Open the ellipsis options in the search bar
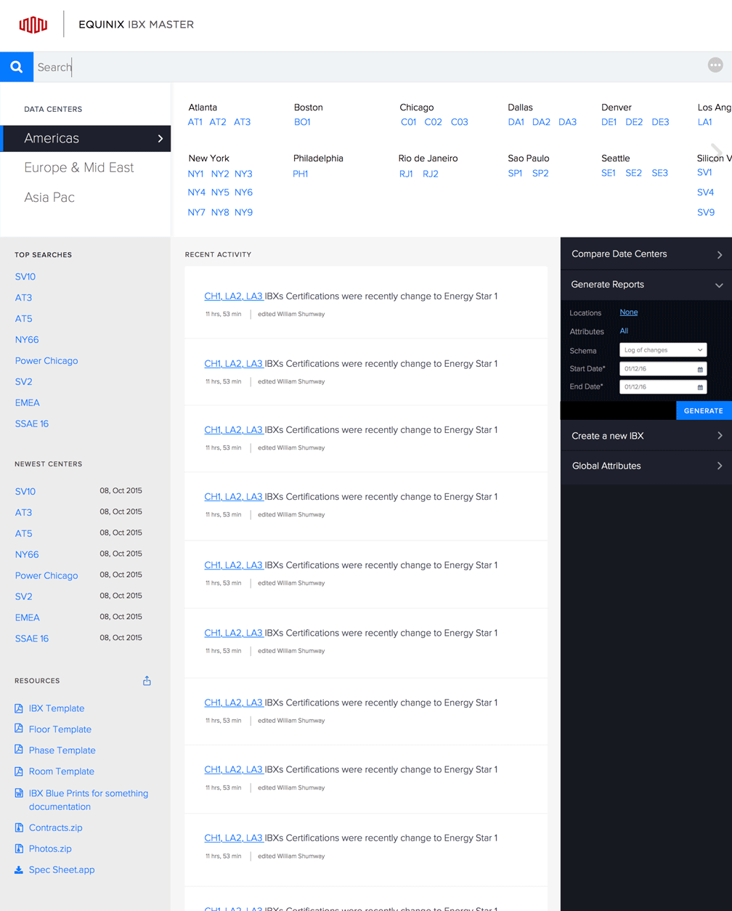This screenshot has width=732, height=911. [715, 65]
